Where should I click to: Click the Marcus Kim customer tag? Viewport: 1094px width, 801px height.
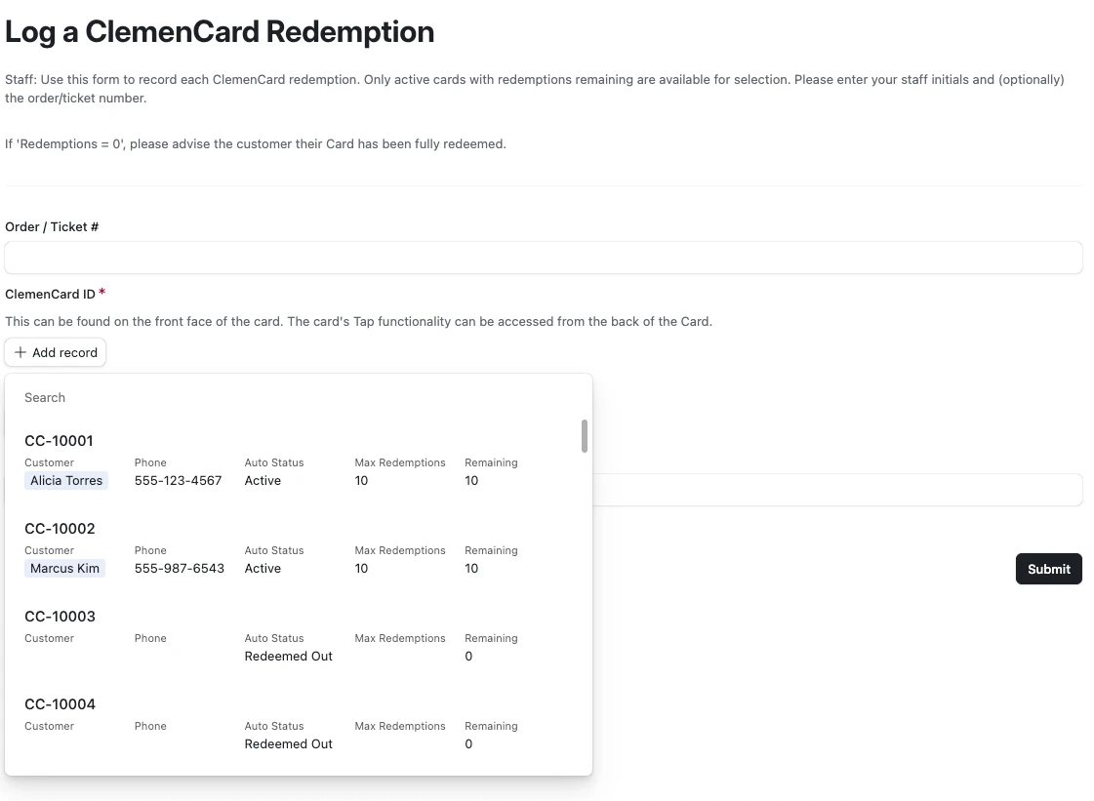click(x=64, y=568)
